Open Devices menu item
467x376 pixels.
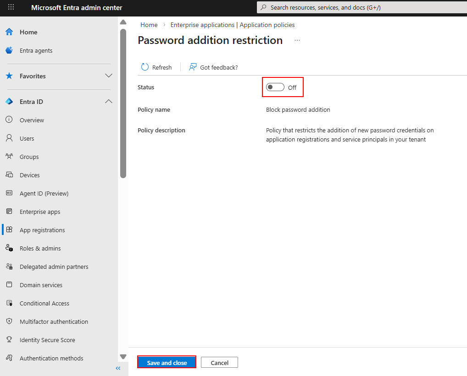coord(29,175)
